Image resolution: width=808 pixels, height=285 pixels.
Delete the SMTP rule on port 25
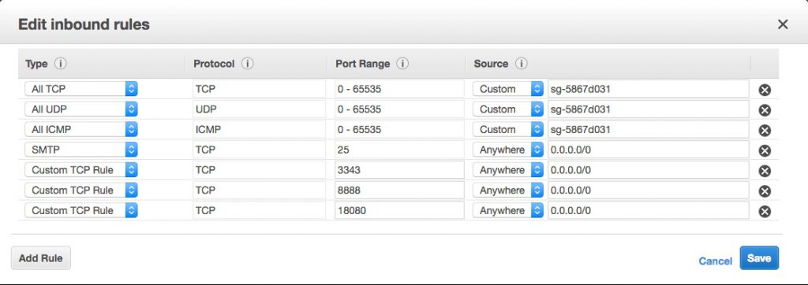coord(765,150)
